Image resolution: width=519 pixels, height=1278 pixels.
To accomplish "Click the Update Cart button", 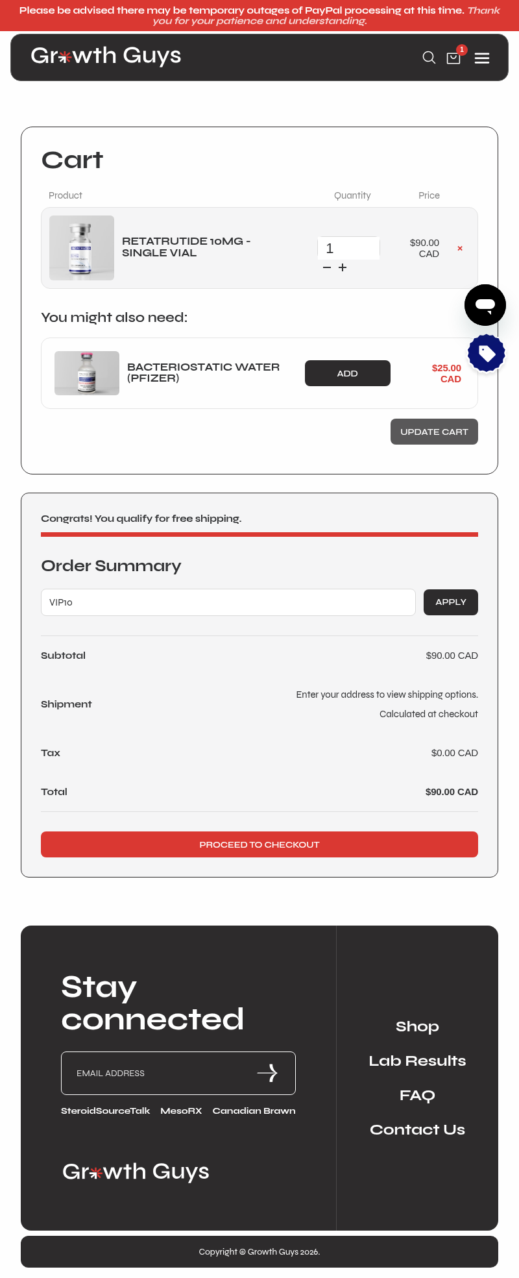I will point(434,432).
